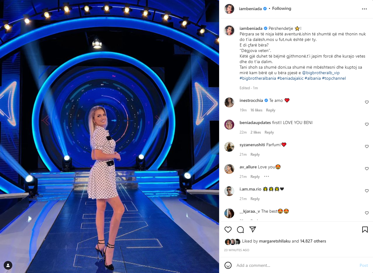Reply to inestrocchia's comment
The image size is (373, 273).
[x=271, y=110]
